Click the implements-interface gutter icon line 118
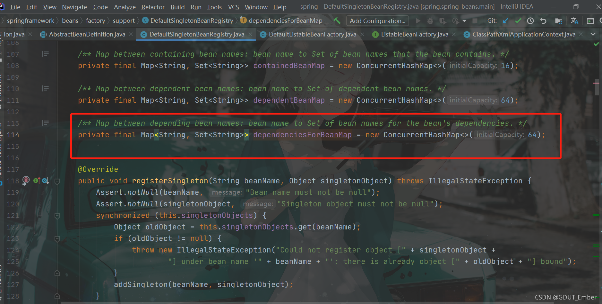This screenshot has width=602, height=304. (36, 180)
